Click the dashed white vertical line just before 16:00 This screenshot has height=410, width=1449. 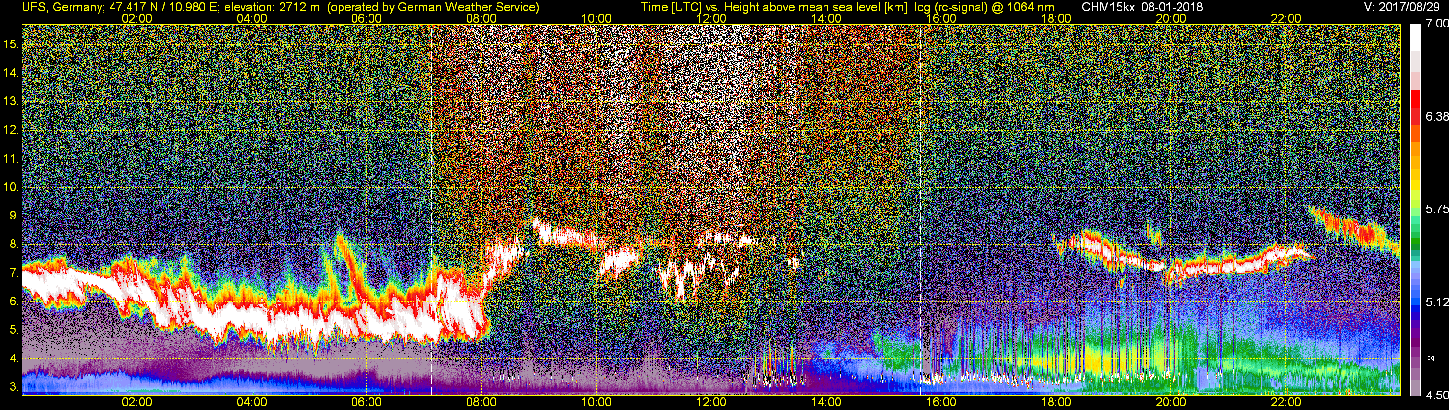click(x=920, y=209)
